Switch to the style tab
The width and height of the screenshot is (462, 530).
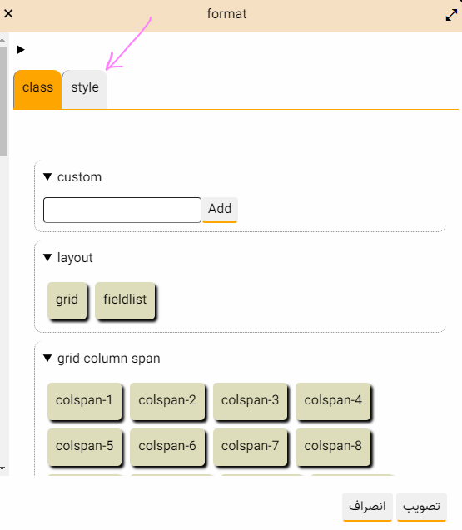[x=85, y=89]
